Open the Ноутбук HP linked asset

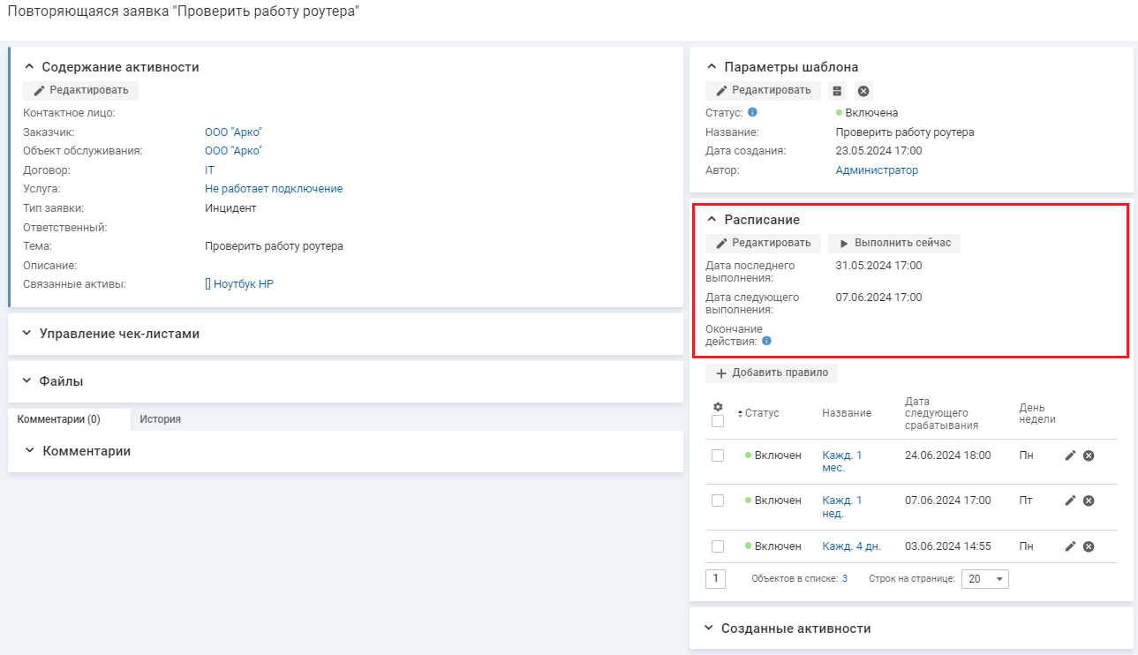(x=239, y=284)
